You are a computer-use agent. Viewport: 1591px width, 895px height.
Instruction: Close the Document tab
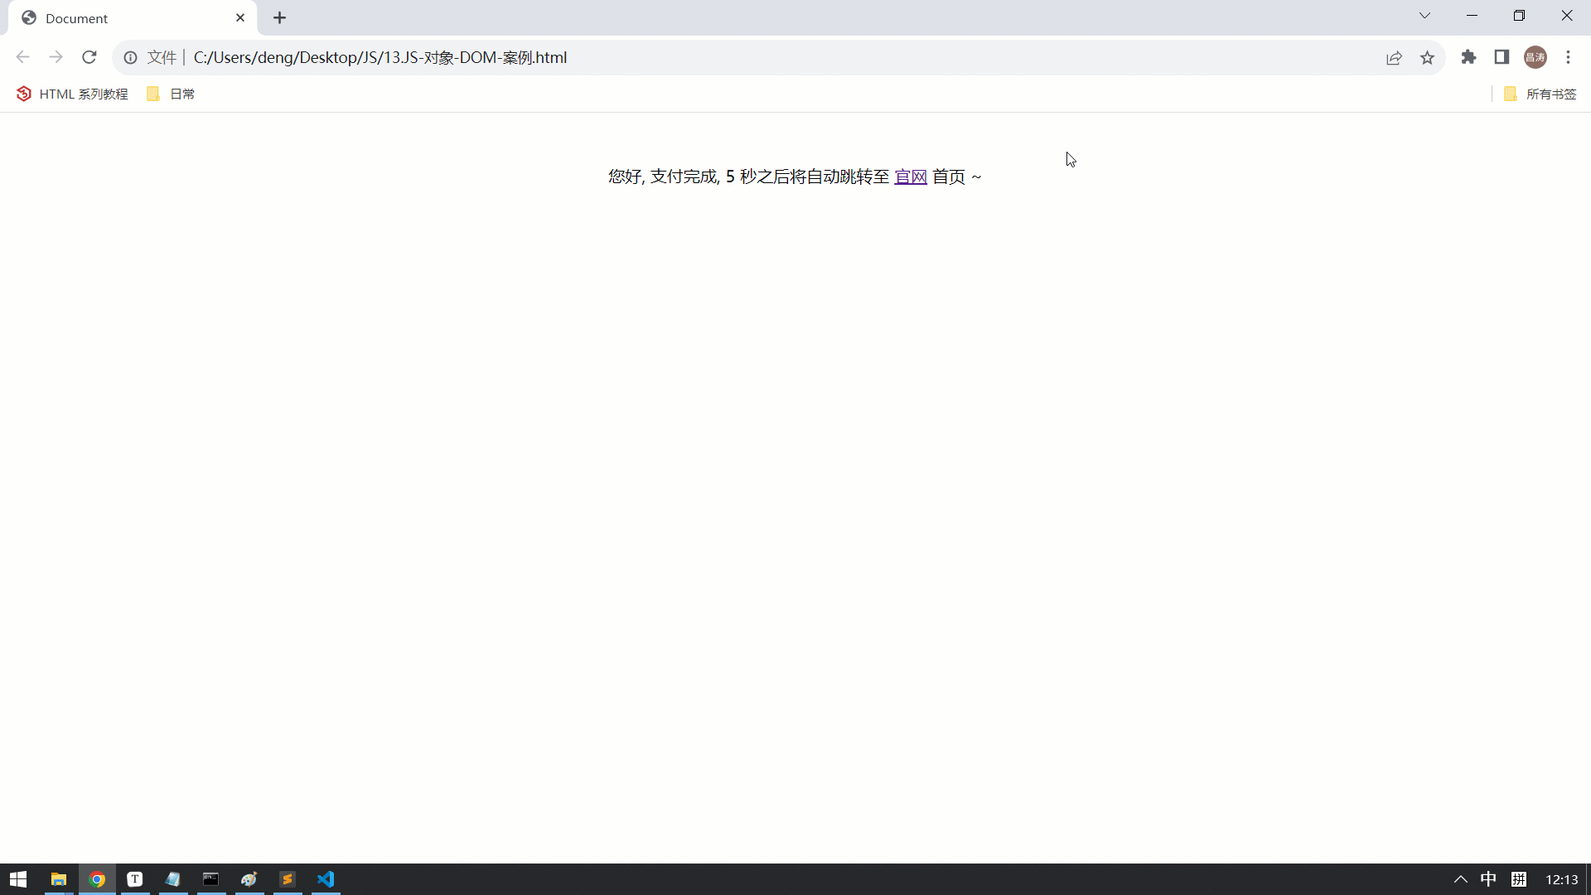click(x=240, y=18)
